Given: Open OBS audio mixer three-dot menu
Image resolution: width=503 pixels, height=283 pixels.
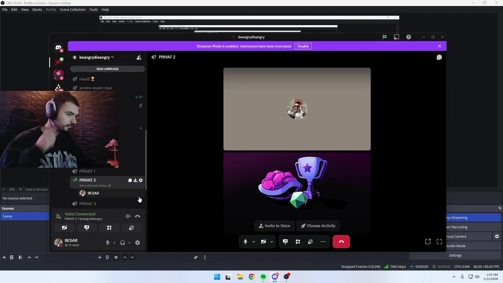Looking at the screenshot, I should pos(205,257).
